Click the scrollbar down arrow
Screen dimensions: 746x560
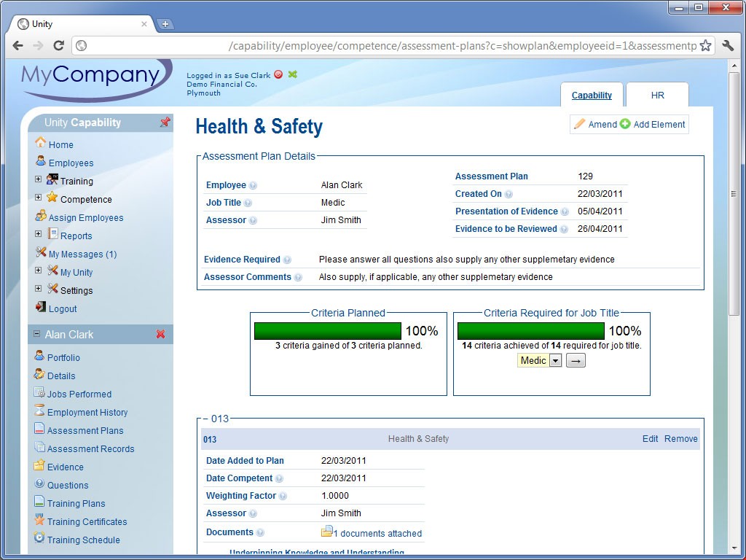click(734, 549)
